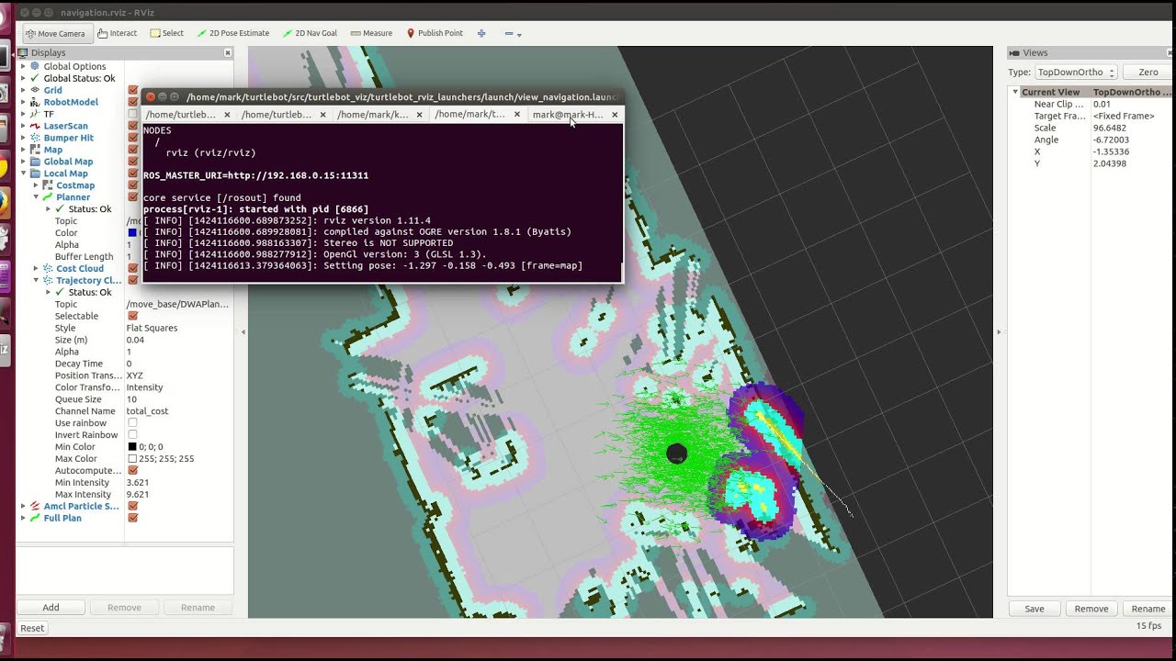The height and width of the screenshot is (661, 1176).
Task: Click the LaserScan display icon
Action: pyautogui.click(x=36, y=126)
